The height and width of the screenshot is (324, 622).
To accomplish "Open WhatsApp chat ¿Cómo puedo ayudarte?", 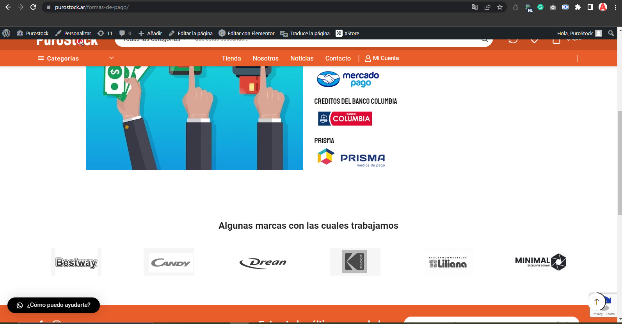I will pyautogui.click(x=53, y=305).
